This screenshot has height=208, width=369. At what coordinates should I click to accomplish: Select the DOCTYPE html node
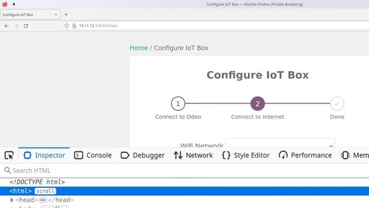[37, 182]
